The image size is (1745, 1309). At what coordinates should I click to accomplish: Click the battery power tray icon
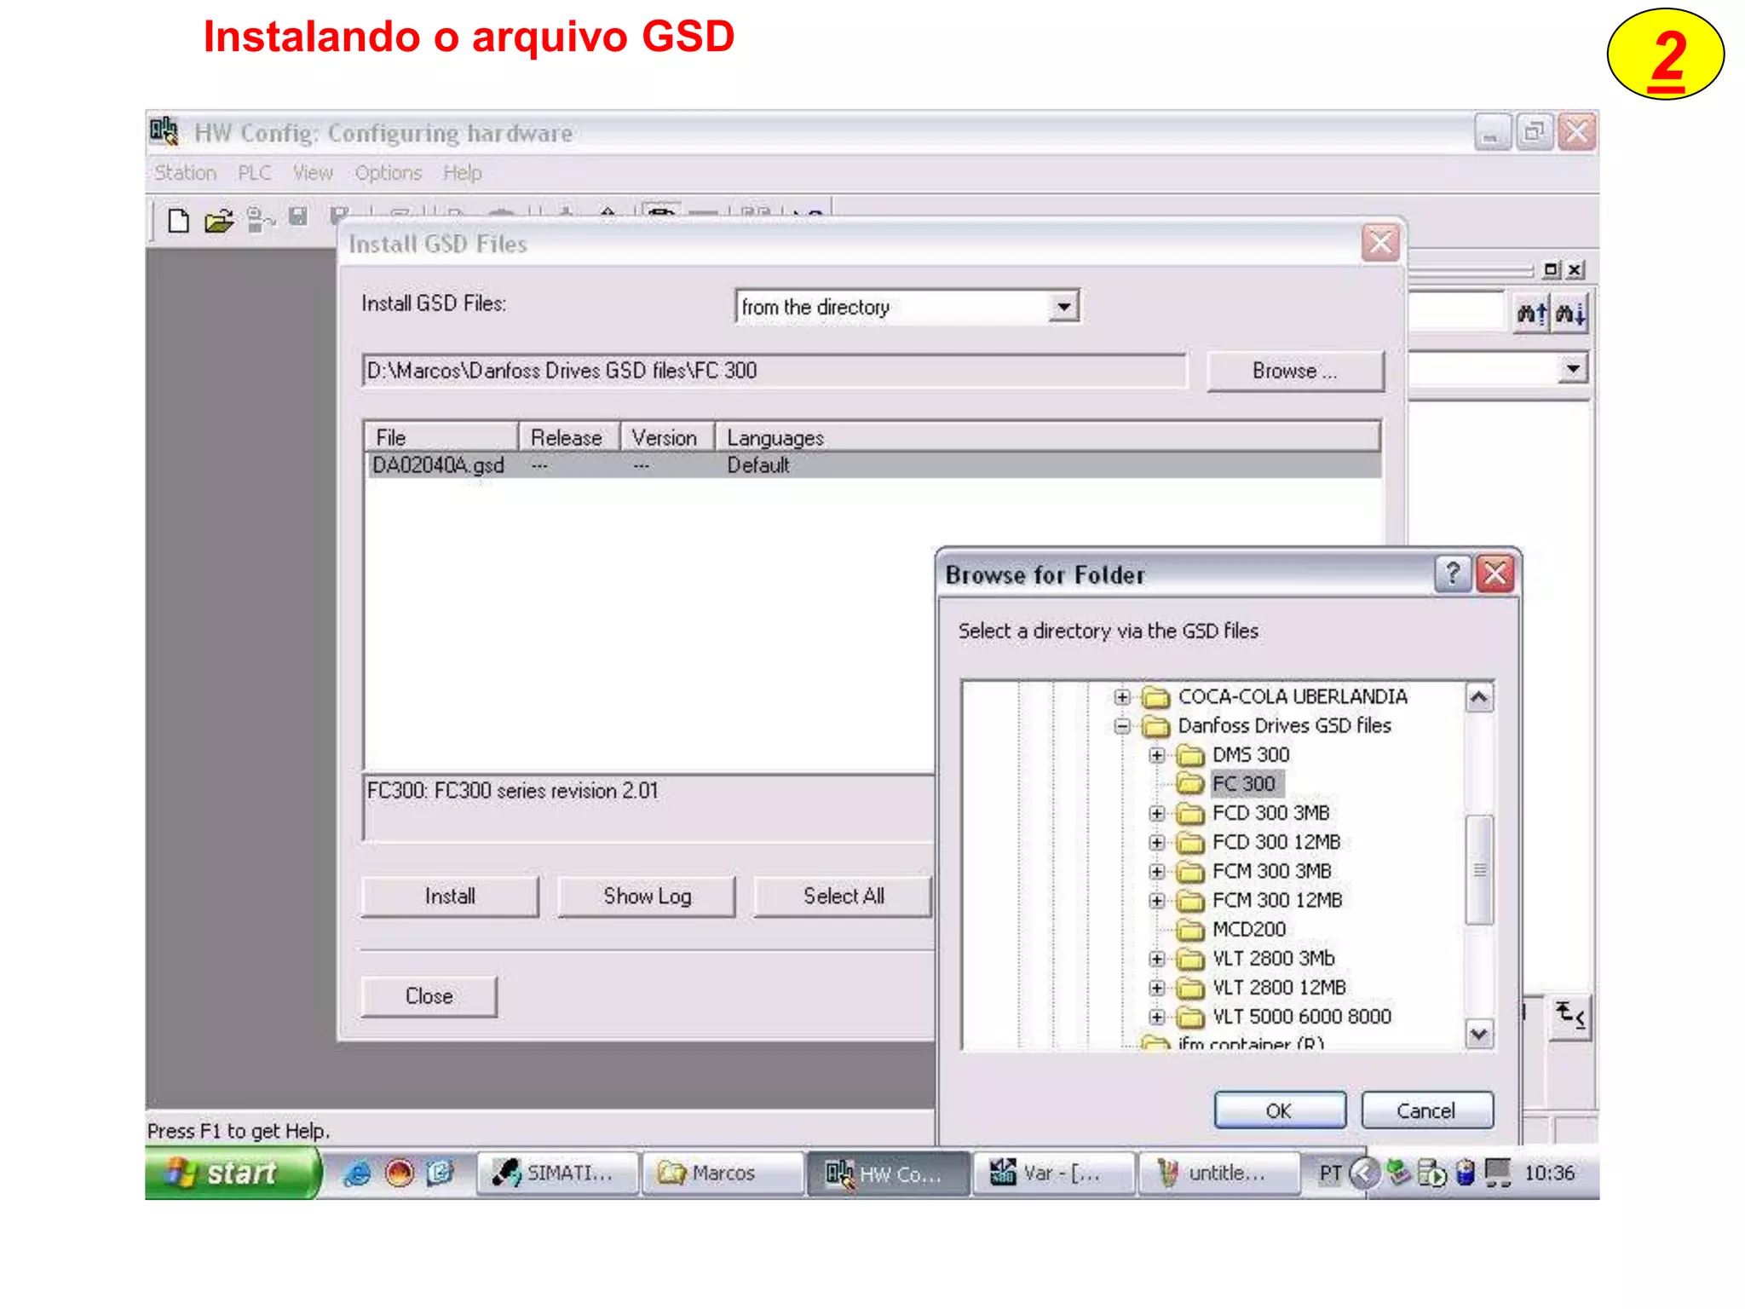[x=1466, y=1173]
